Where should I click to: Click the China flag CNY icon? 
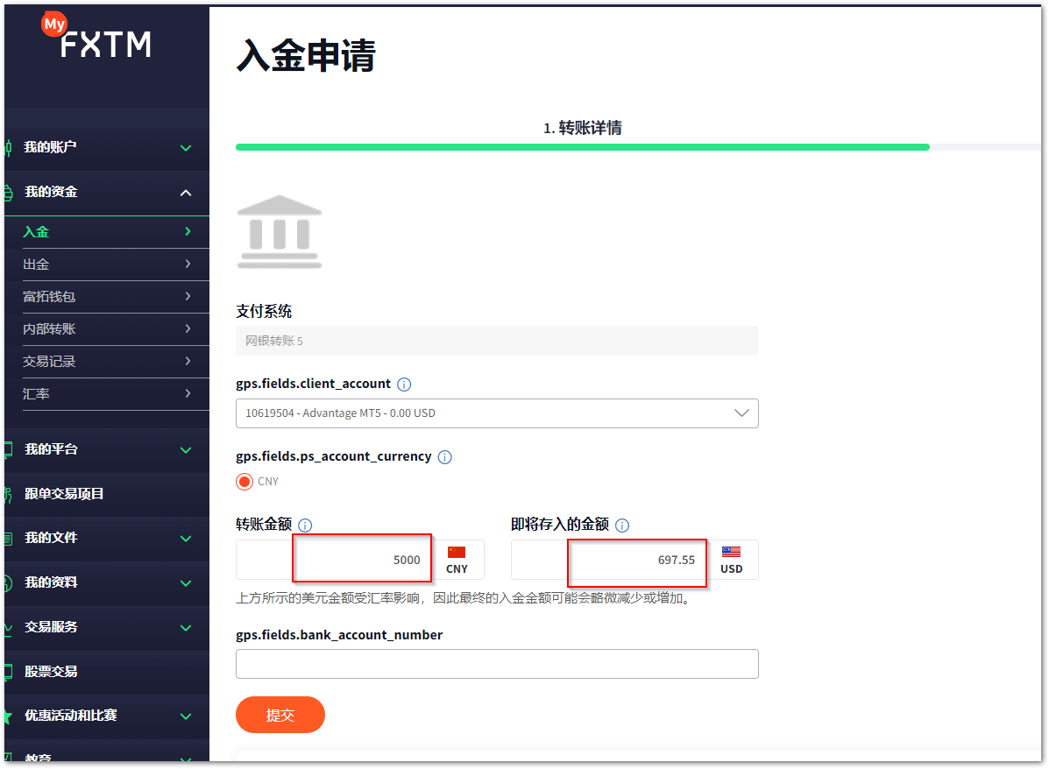point(457,553)
